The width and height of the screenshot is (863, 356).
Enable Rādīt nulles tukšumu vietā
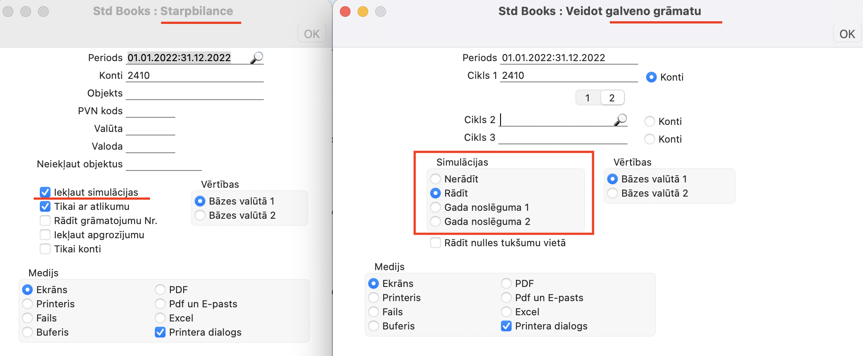click(436, 243)
